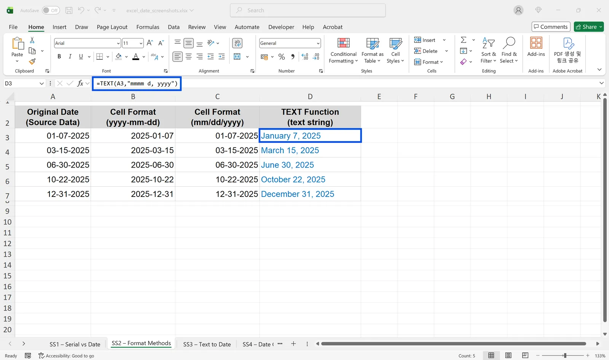
Task: Toggle Align Left alignment
Action: coord(177,57)
